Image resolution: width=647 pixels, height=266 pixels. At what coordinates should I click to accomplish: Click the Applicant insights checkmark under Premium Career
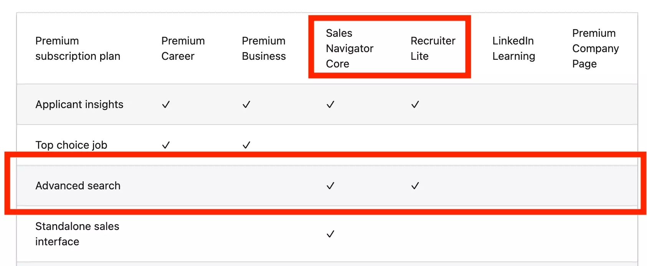click(x=166, y=105)
